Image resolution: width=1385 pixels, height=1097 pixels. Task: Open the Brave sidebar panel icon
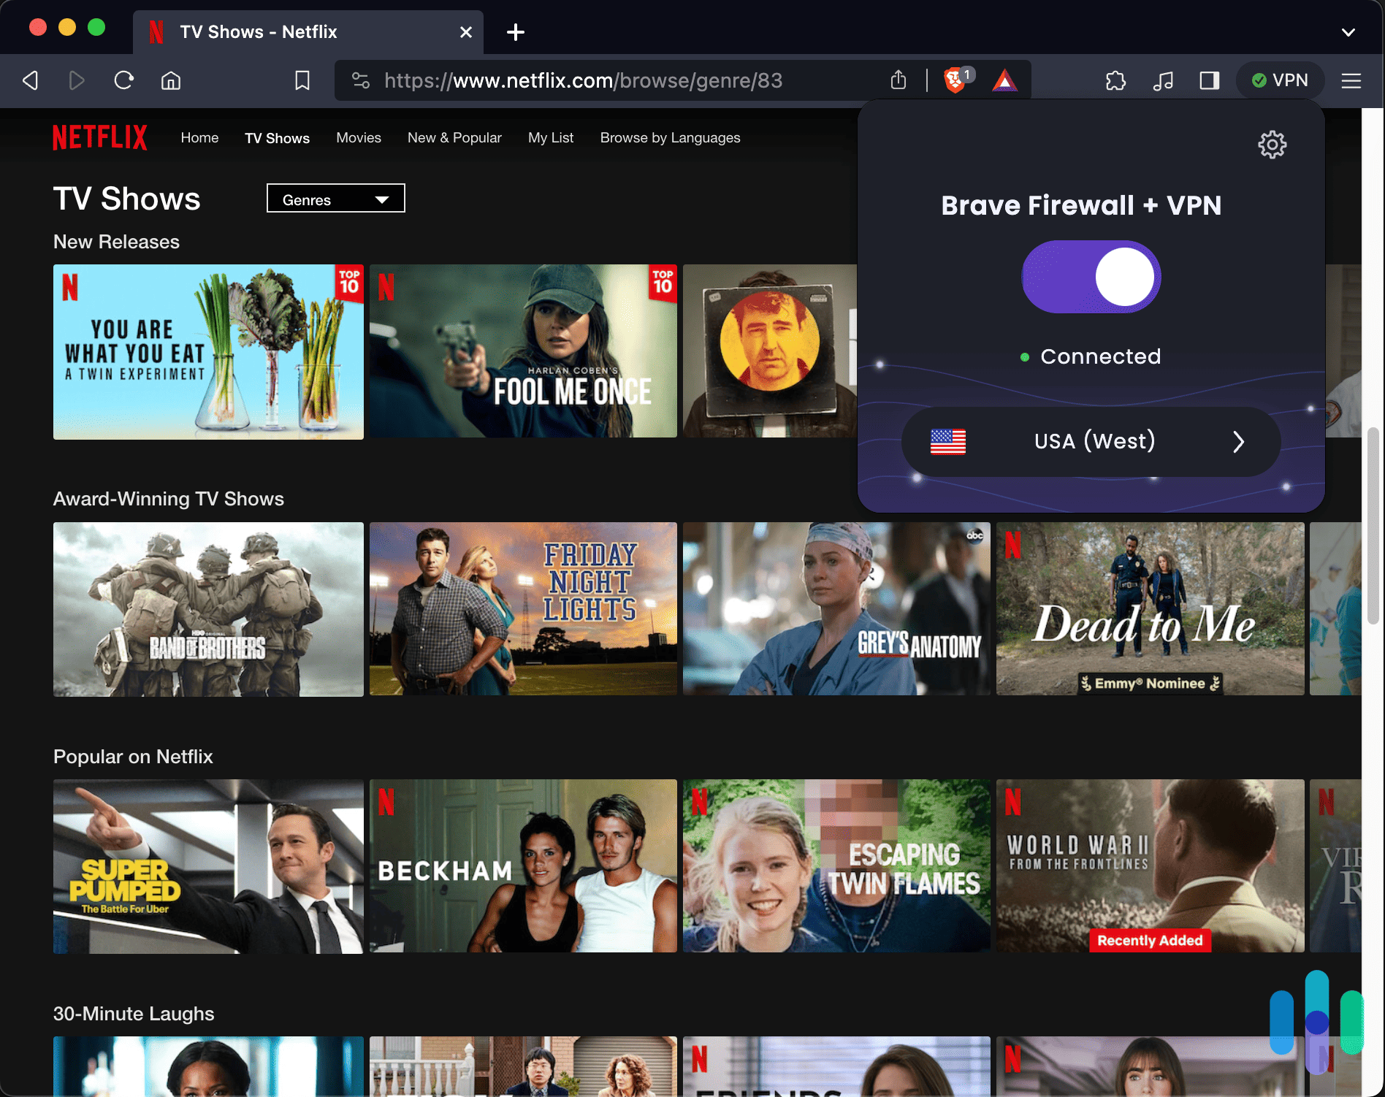tap(1209, 80)
